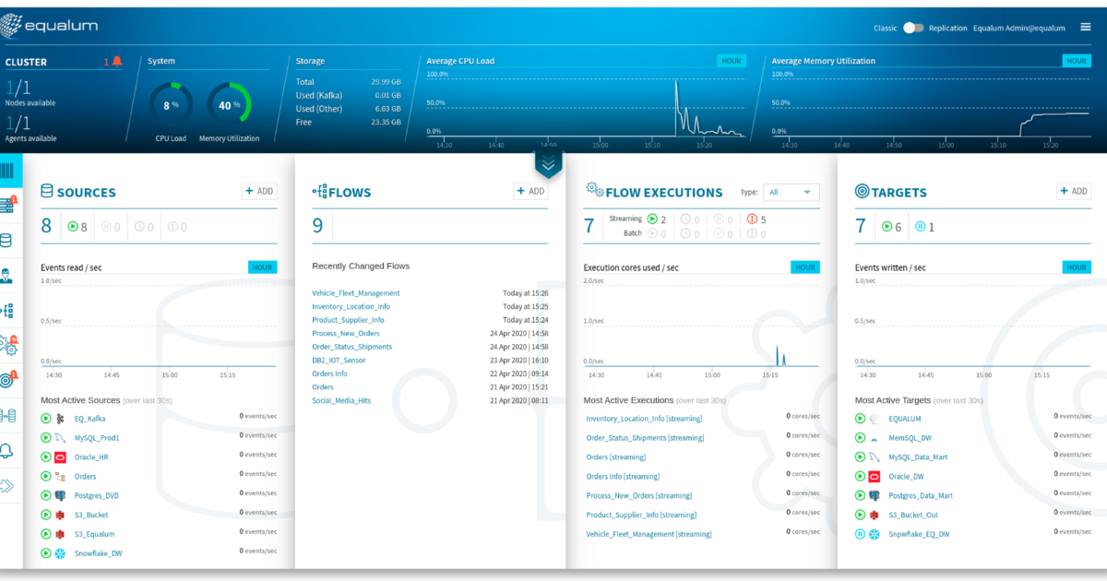Add a new flow
This screenshot has height=581, width=1107.
(x=530, y=191)
